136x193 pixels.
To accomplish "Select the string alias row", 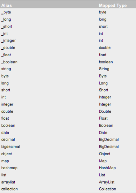I will (68, 69).
